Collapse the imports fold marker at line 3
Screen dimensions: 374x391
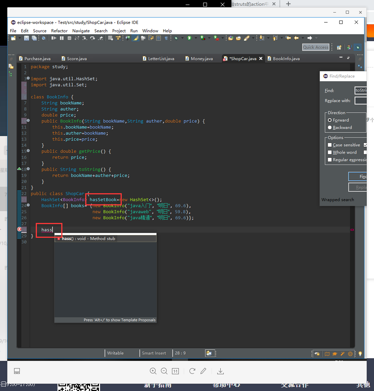tap(28, 78)
